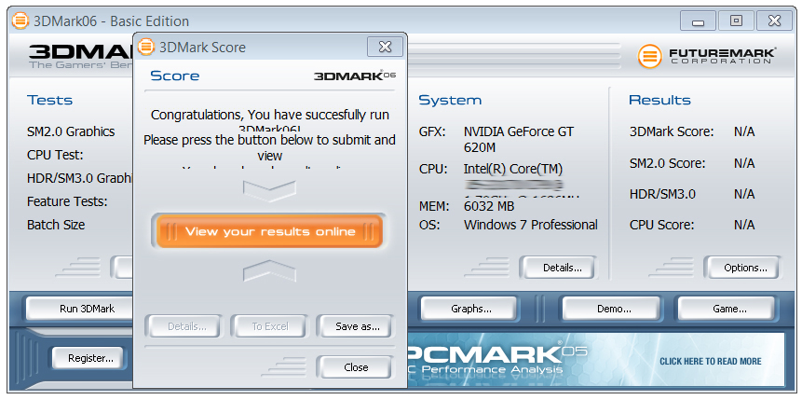Save the score with Save as...

click(355, 326)
